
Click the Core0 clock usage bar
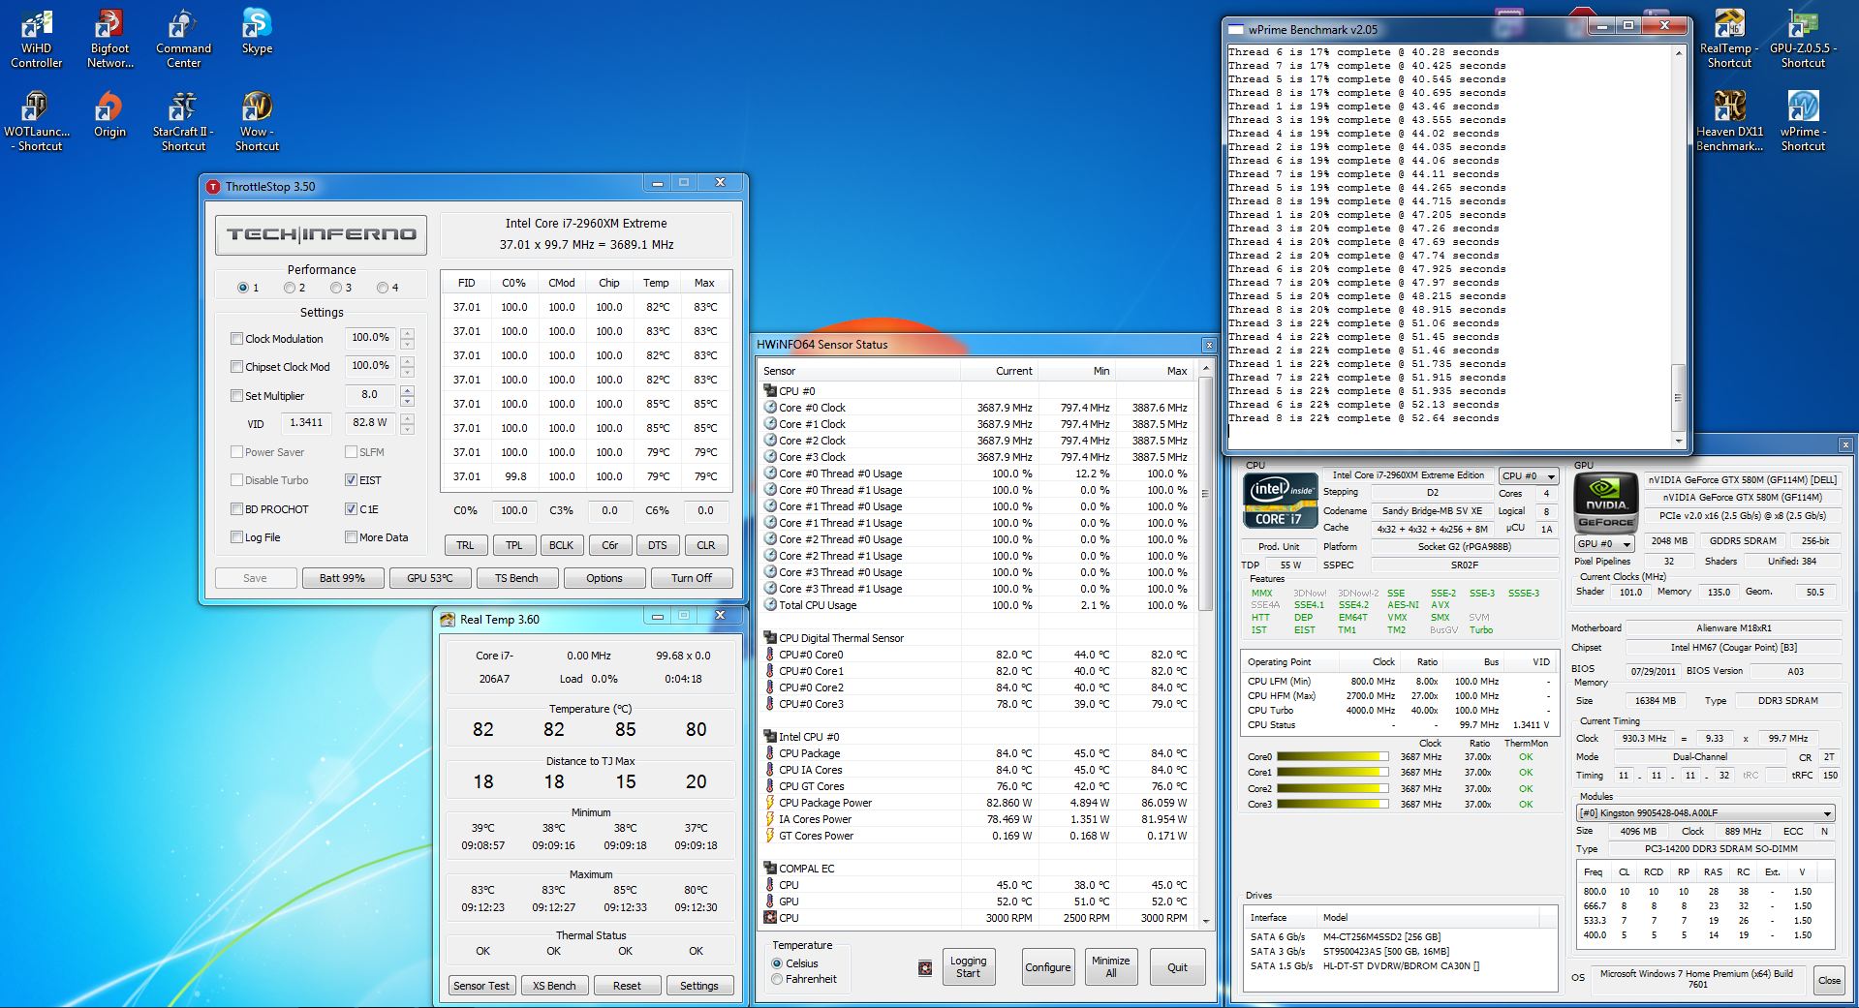tap(1333, 757)
